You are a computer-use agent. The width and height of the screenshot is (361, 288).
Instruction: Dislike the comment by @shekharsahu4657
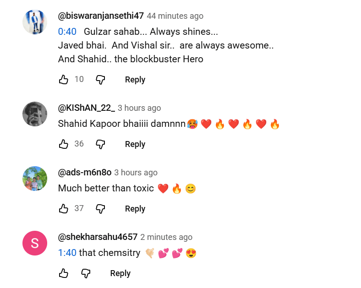86,273
